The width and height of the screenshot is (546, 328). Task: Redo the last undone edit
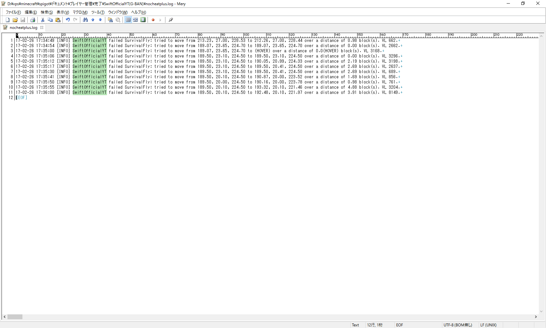point(75,20)
